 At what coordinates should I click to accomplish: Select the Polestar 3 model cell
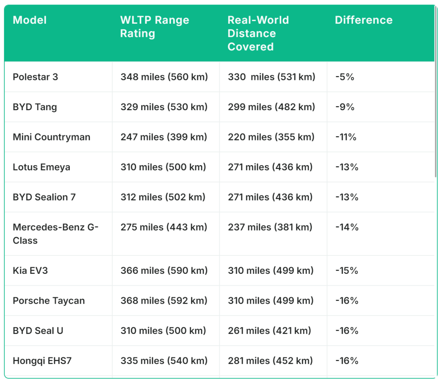coord(36,77)
